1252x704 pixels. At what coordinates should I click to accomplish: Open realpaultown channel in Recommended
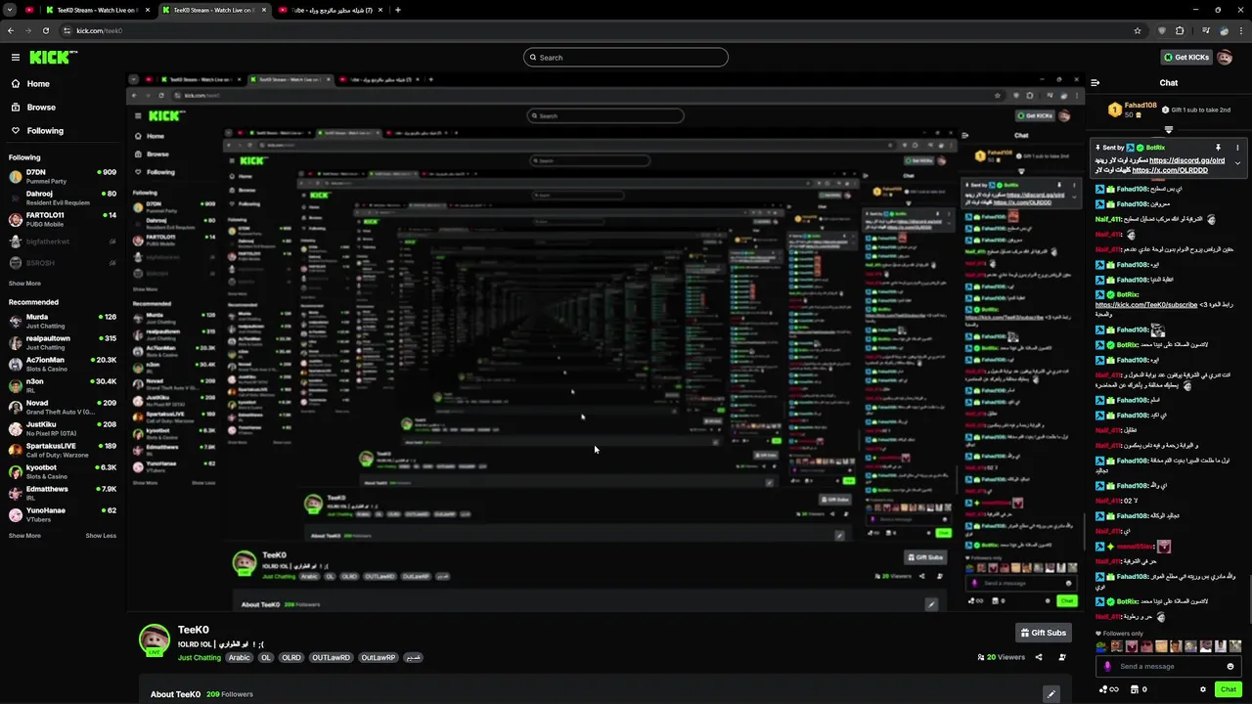[x=63, y=342]
